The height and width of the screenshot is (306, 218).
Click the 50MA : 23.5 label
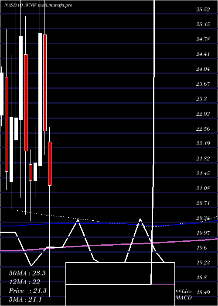[x=27, y=273]
